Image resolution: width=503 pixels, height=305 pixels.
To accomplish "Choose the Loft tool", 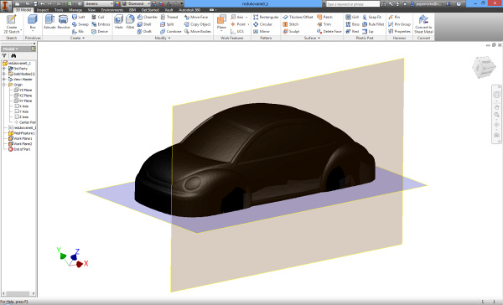I will click(79, 17).
